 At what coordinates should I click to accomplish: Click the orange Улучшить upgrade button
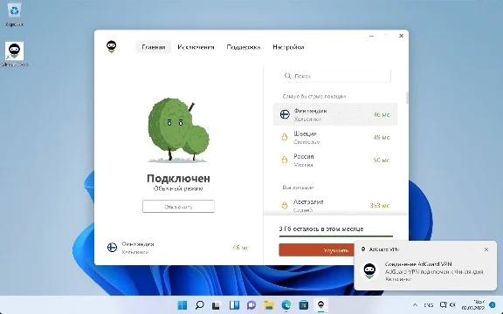[316, 250]
